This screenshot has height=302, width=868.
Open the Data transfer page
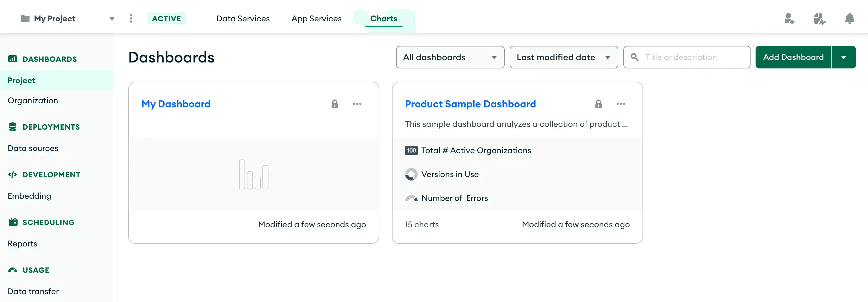[33, 291]
